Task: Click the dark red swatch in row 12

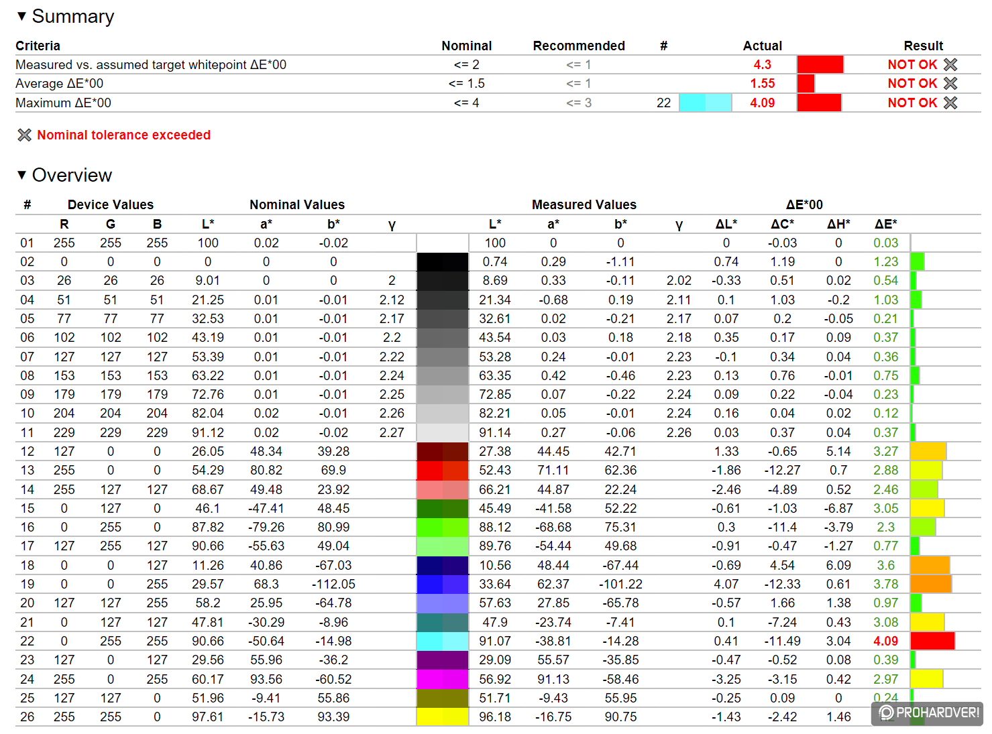Action: [x=443, y=451]
